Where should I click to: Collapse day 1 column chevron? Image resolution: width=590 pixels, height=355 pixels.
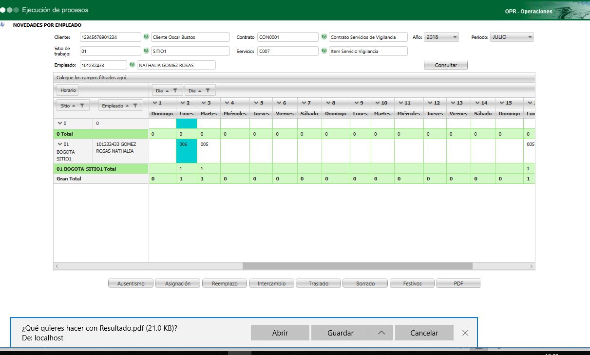click(x=154, y=103)
